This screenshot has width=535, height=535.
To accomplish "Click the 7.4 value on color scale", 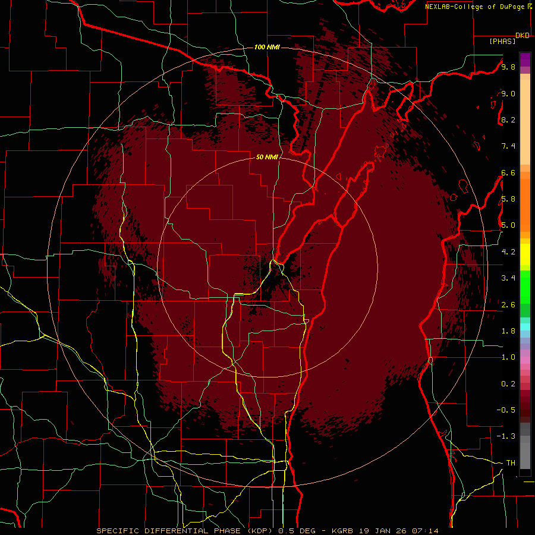I will tap(508, 146).
